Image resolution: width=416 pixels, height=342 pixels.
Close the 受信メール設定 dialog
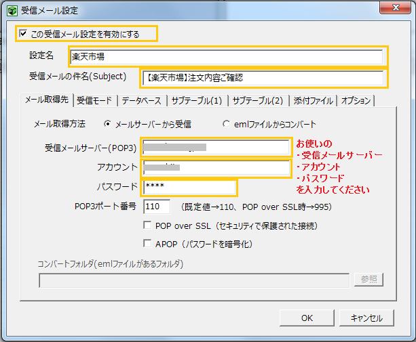[396, 7]
